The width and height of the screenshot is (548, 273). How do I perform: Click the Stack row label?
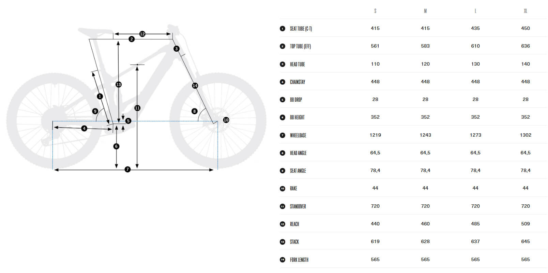(x=294, y=242)
